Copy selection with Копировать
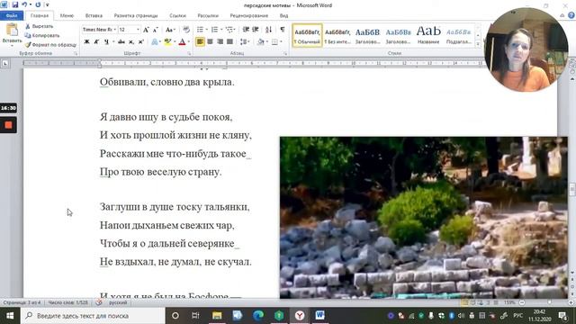 coord(42,36)
